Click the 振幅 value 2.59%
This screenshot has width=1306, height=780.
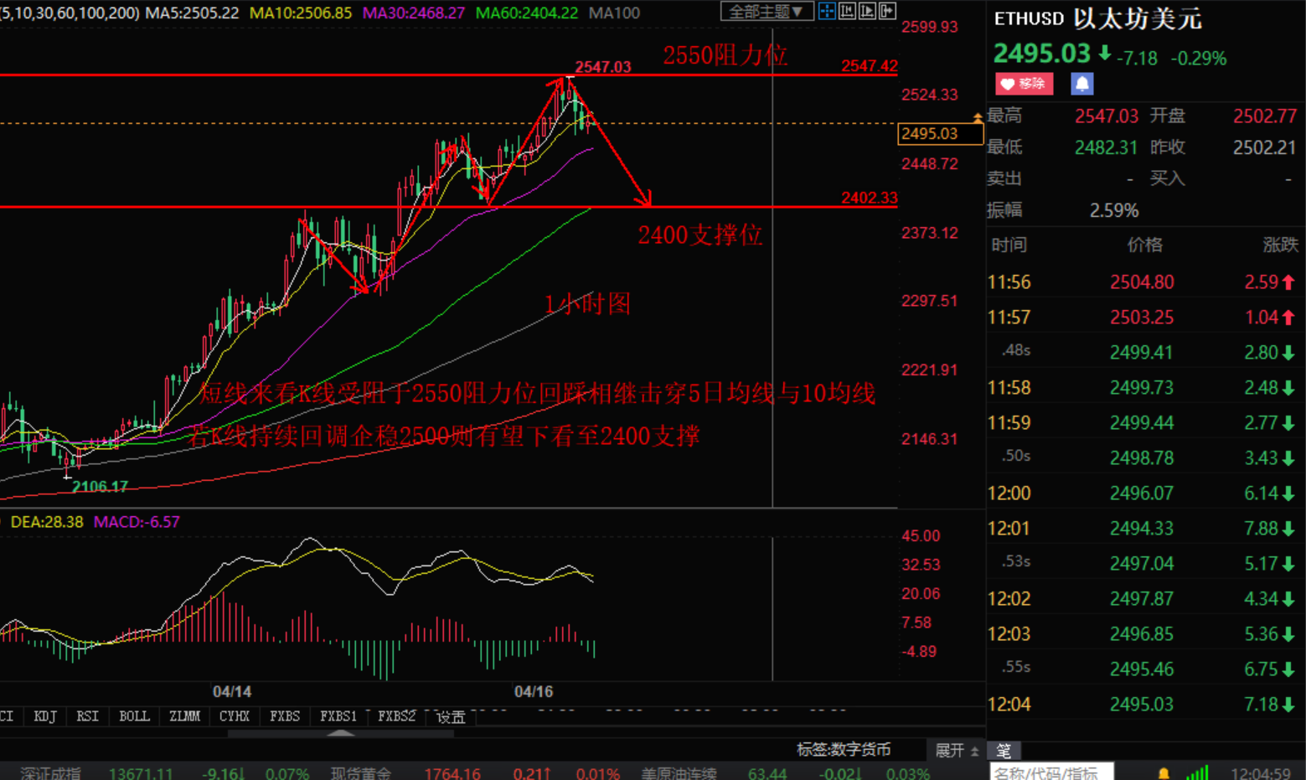1113,210
